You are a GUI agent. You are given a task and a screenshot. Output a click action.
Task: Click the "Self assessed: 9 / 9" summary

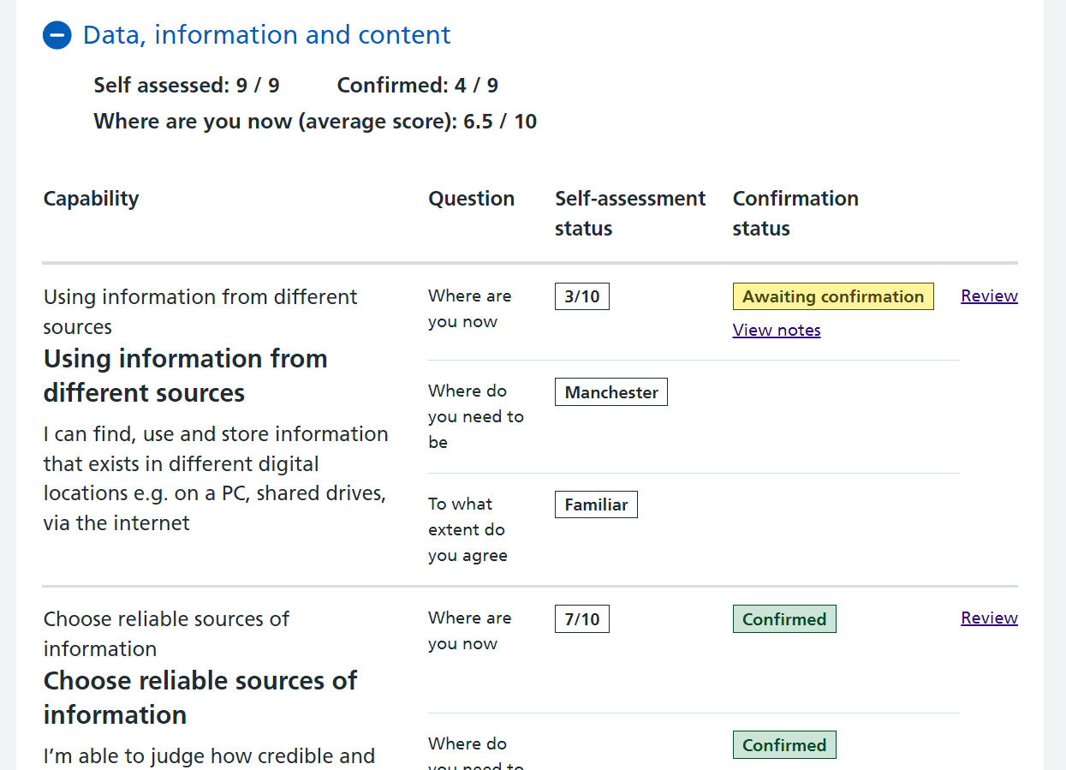tap(187, 86)
